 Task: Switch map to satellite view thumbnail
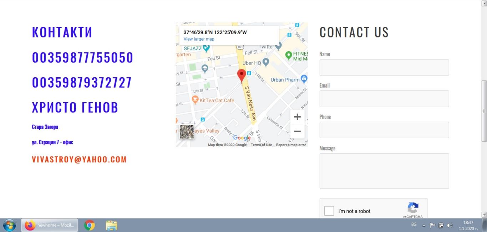coord(187,132)
